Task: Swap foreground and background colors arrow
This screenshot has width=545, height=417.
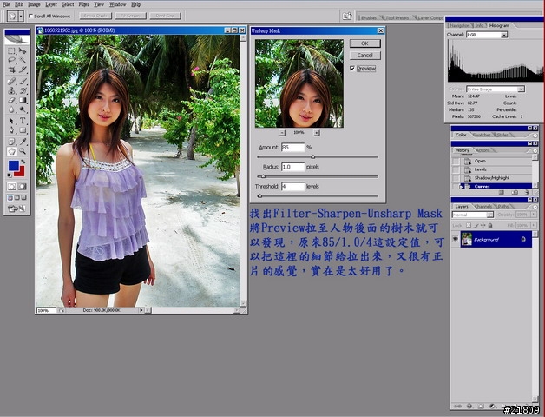Action: tap(23, 162)
